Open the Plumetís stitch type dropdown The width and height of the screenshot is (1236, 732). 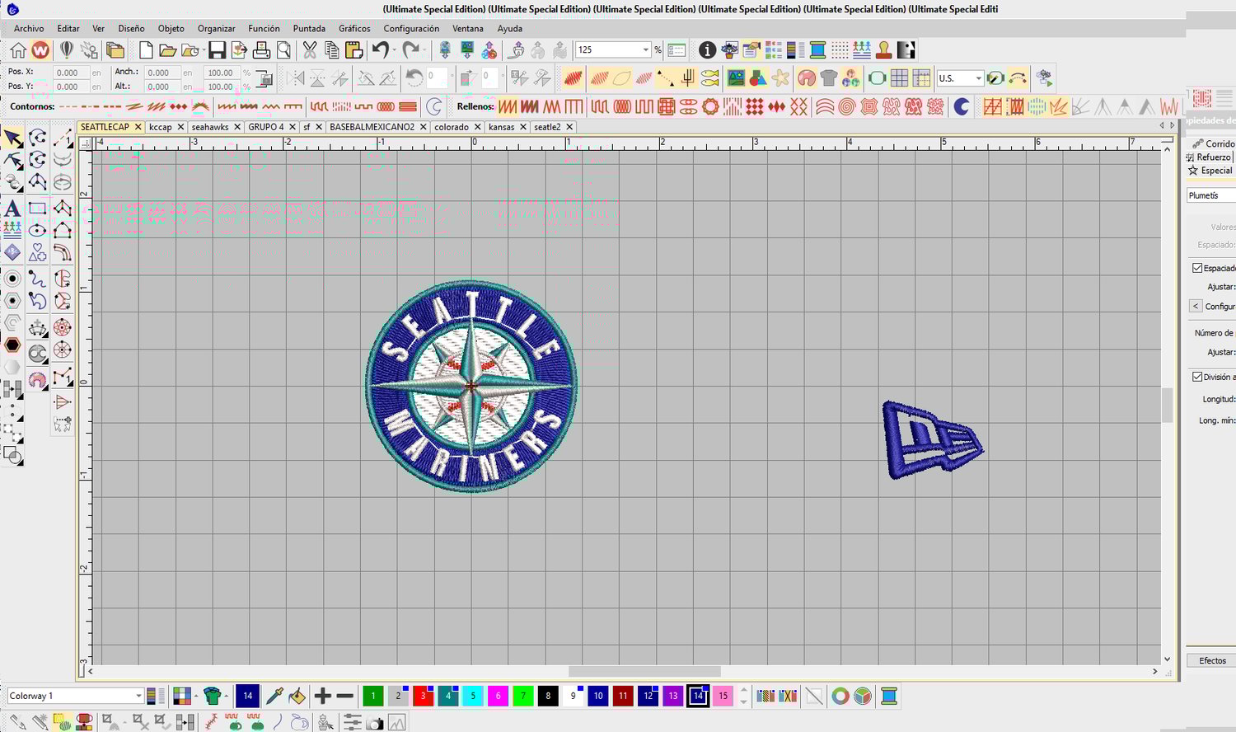1210,195
